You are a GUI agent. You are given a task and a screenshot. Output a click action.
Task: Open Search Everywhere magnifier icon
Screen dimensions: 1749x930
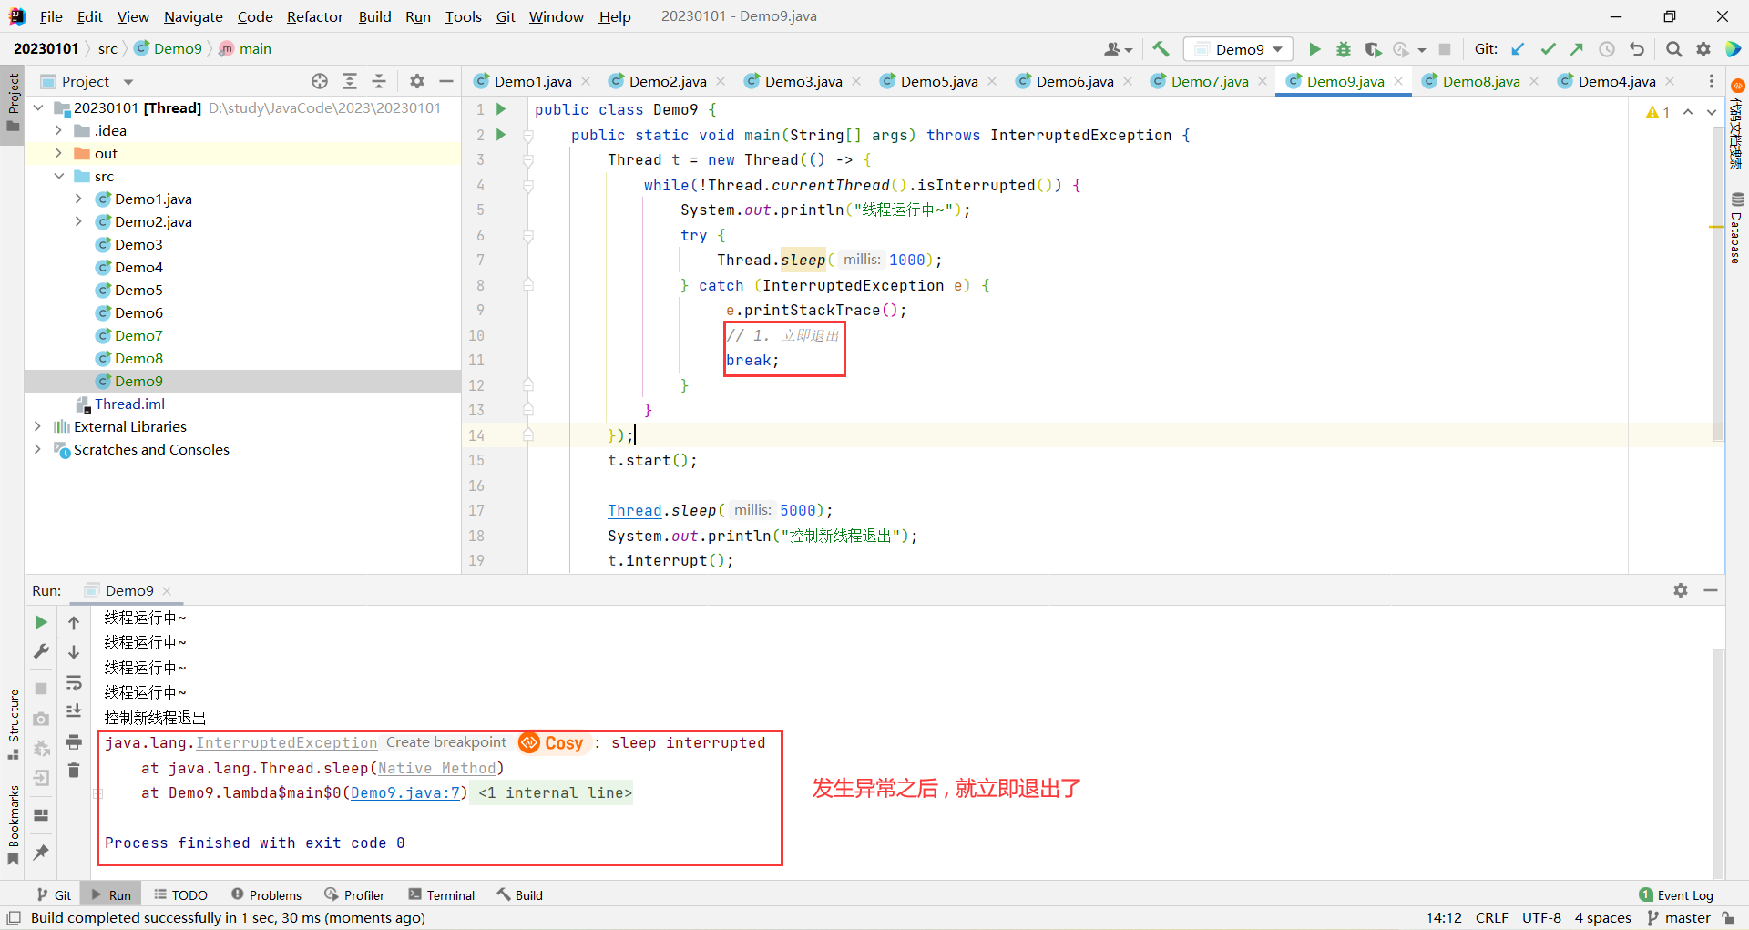[1673, 49]
